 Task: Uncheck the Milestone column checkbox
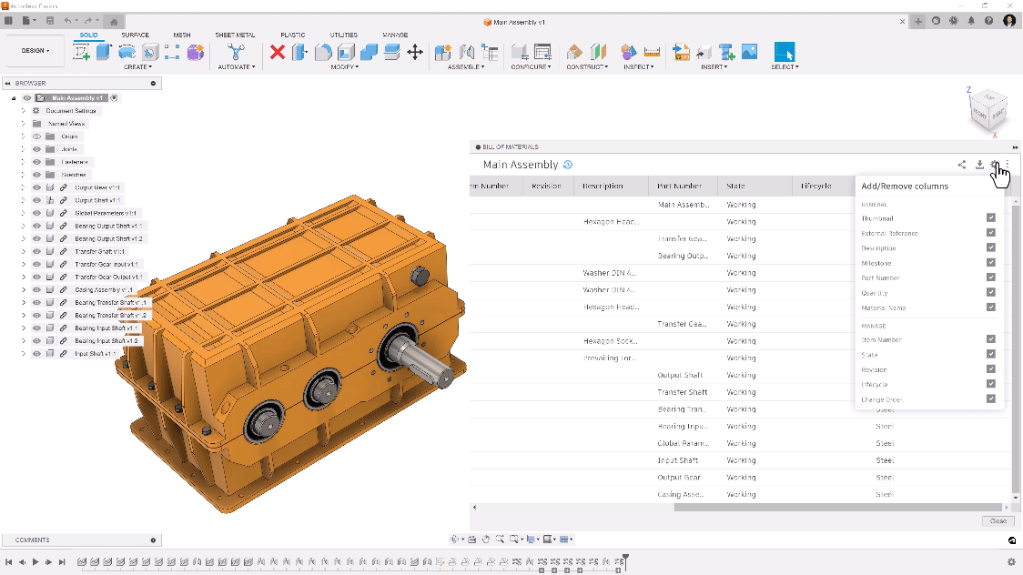point(990,263)
